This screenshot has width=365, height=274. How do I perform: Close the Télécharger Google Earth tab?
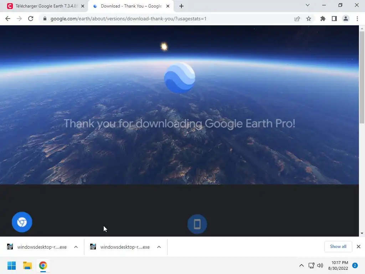point(83,6)
